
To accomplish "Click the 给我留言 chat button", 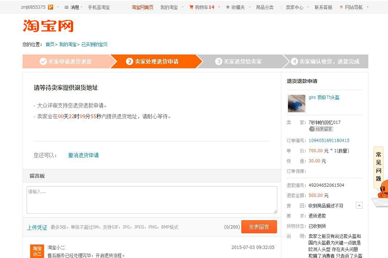I will click(x=321, y=129).
